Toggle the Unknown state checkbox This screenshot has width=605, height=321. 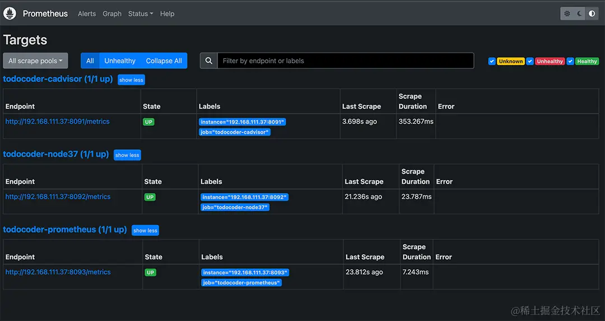(492, 62)
